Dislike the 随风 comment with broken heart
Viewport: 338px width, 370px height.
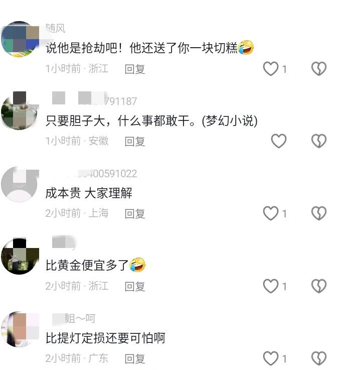point(318,69)
